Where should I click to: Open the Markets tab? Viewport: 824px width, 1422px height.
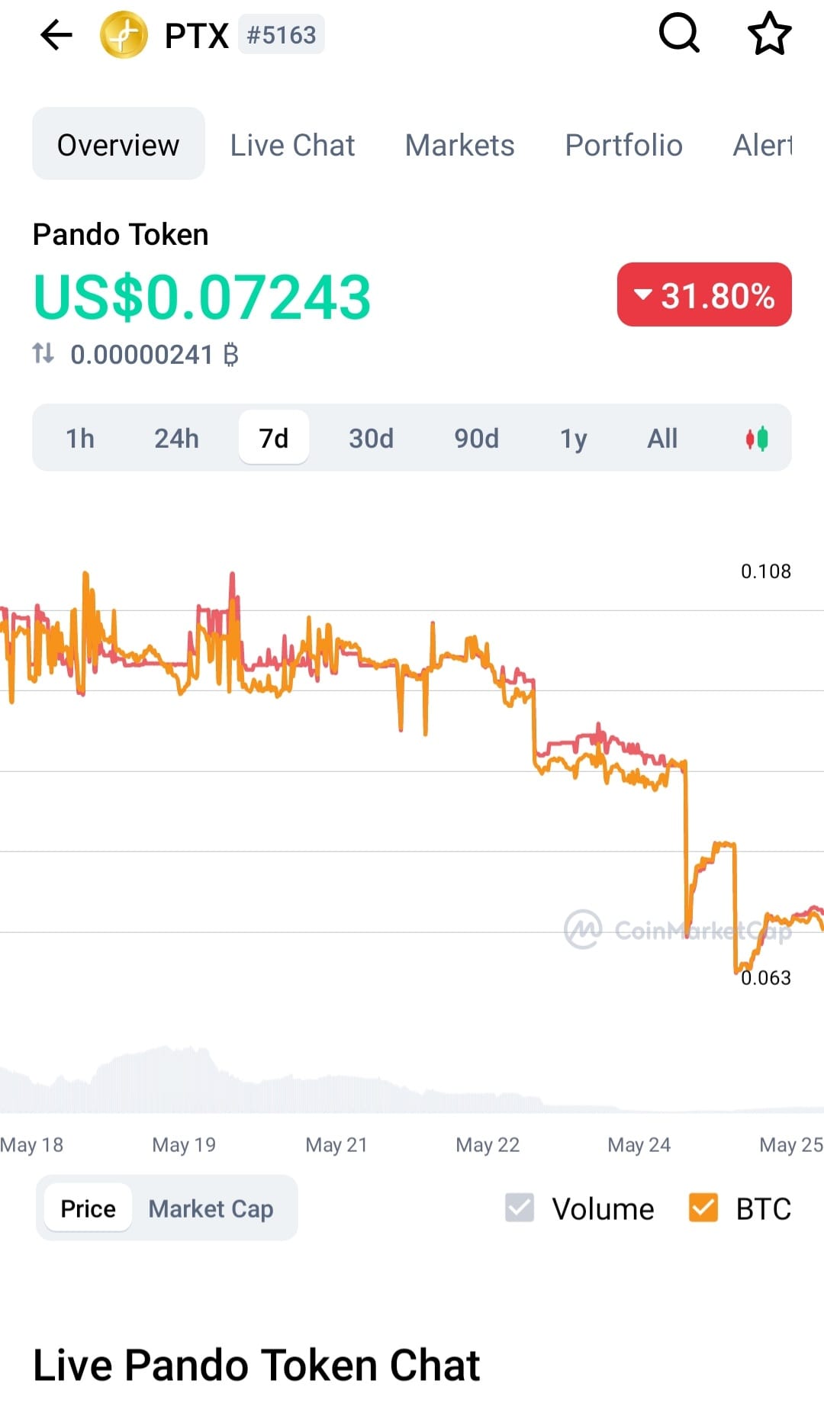[460, 145]
